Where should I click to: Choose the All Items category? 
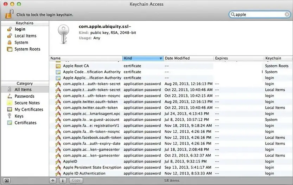(x=25, y=90)
